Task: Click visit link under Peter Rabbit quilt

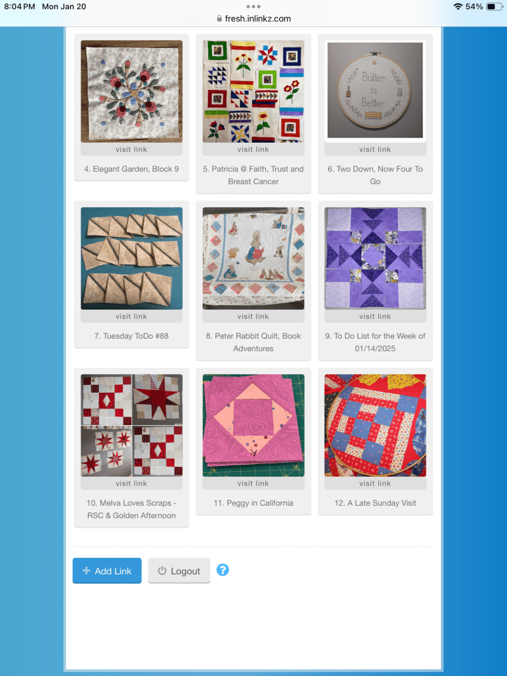Action: click(x=253, y=316)
